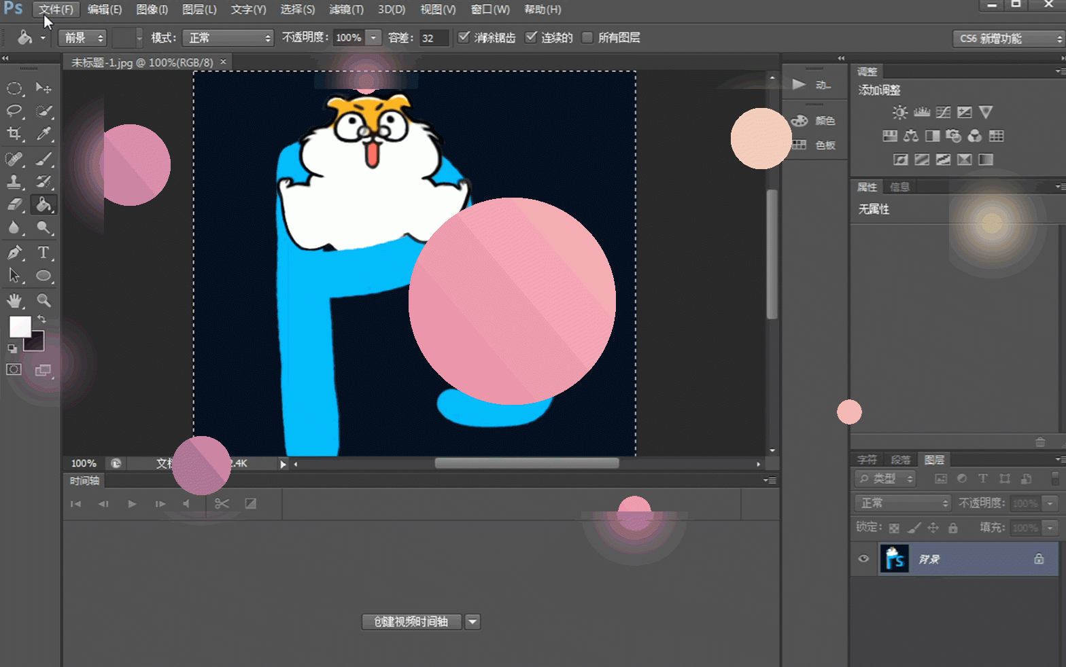This screenshot has height=667, width=1066.
Task: Play the timeline
Action: click(x=132, y=503)
